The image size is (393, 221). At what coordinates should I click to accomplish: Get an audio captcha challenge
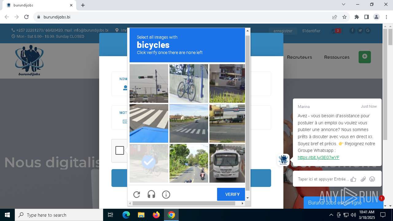pyautogui.click(x=151, y=194)
